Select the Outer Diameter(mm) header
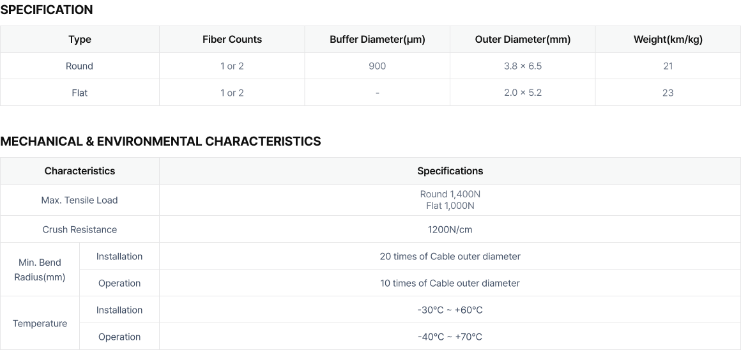741x350 pixels. pos(523,39)
